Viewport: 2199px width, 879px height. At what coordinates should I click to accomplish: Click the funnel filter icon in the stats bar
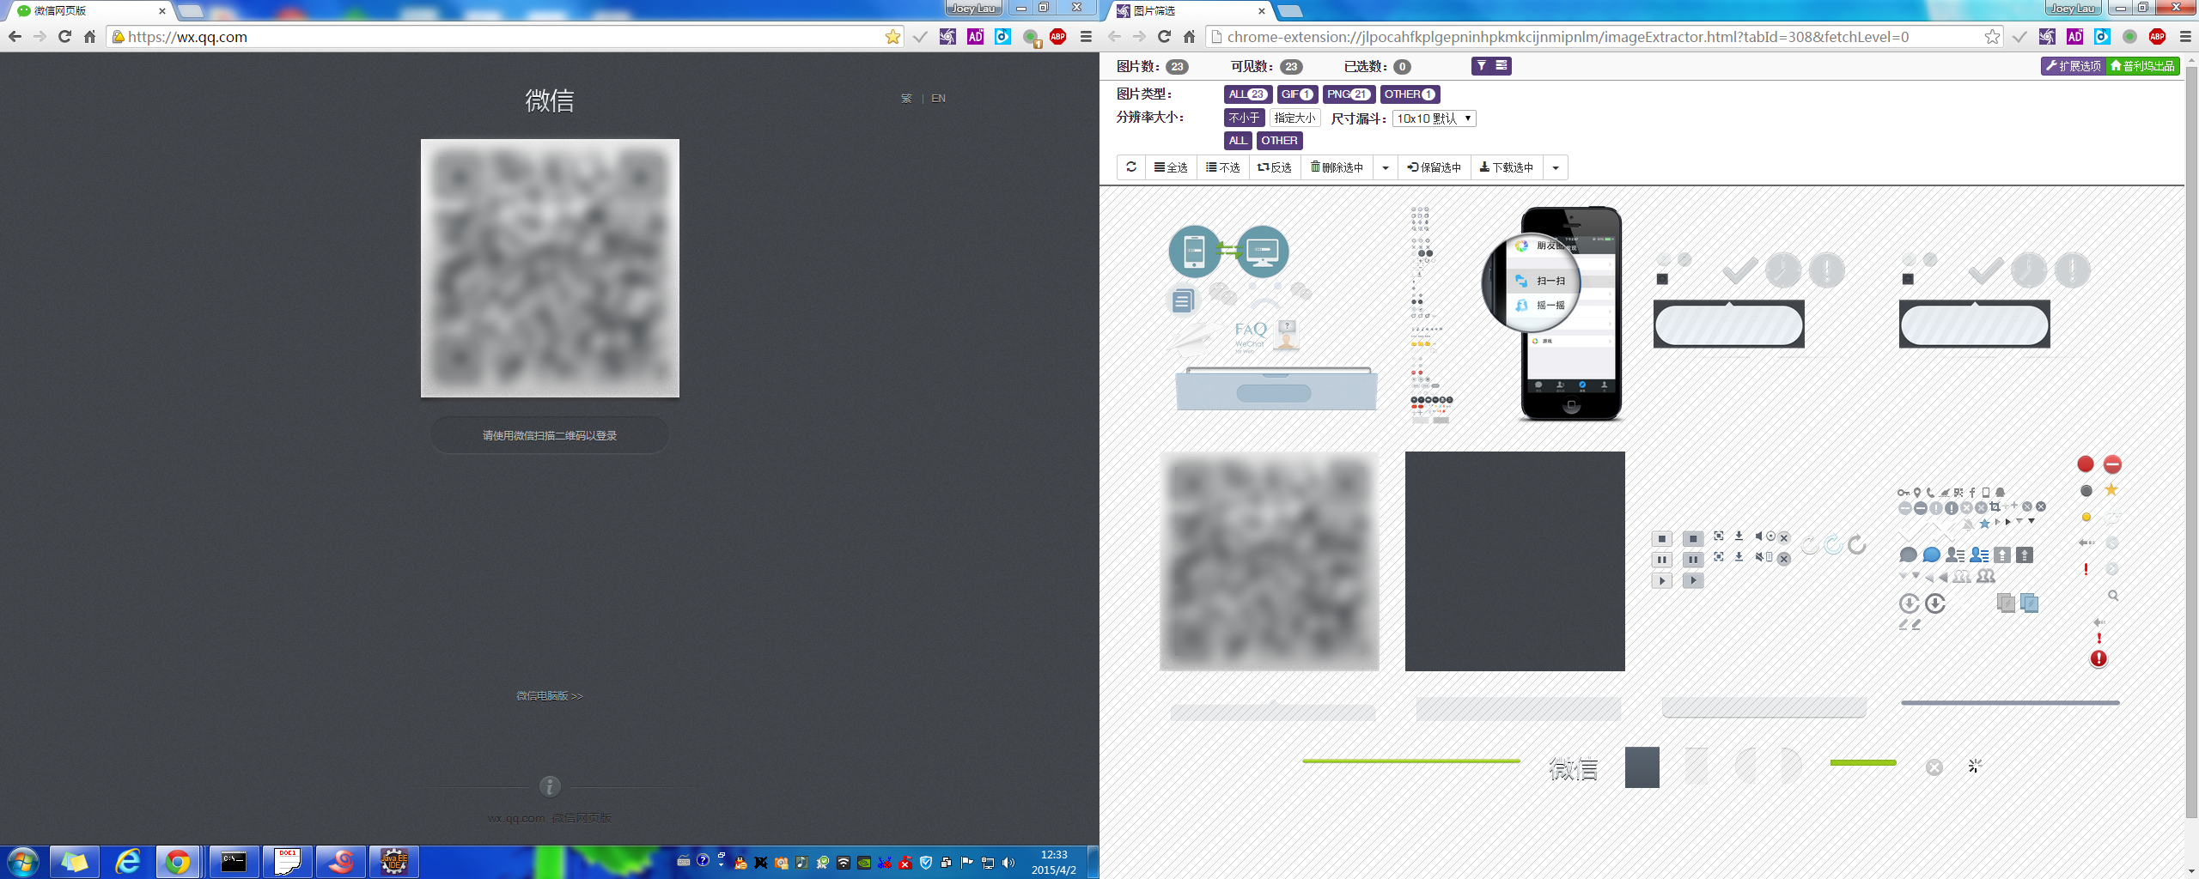point(1482,66)
